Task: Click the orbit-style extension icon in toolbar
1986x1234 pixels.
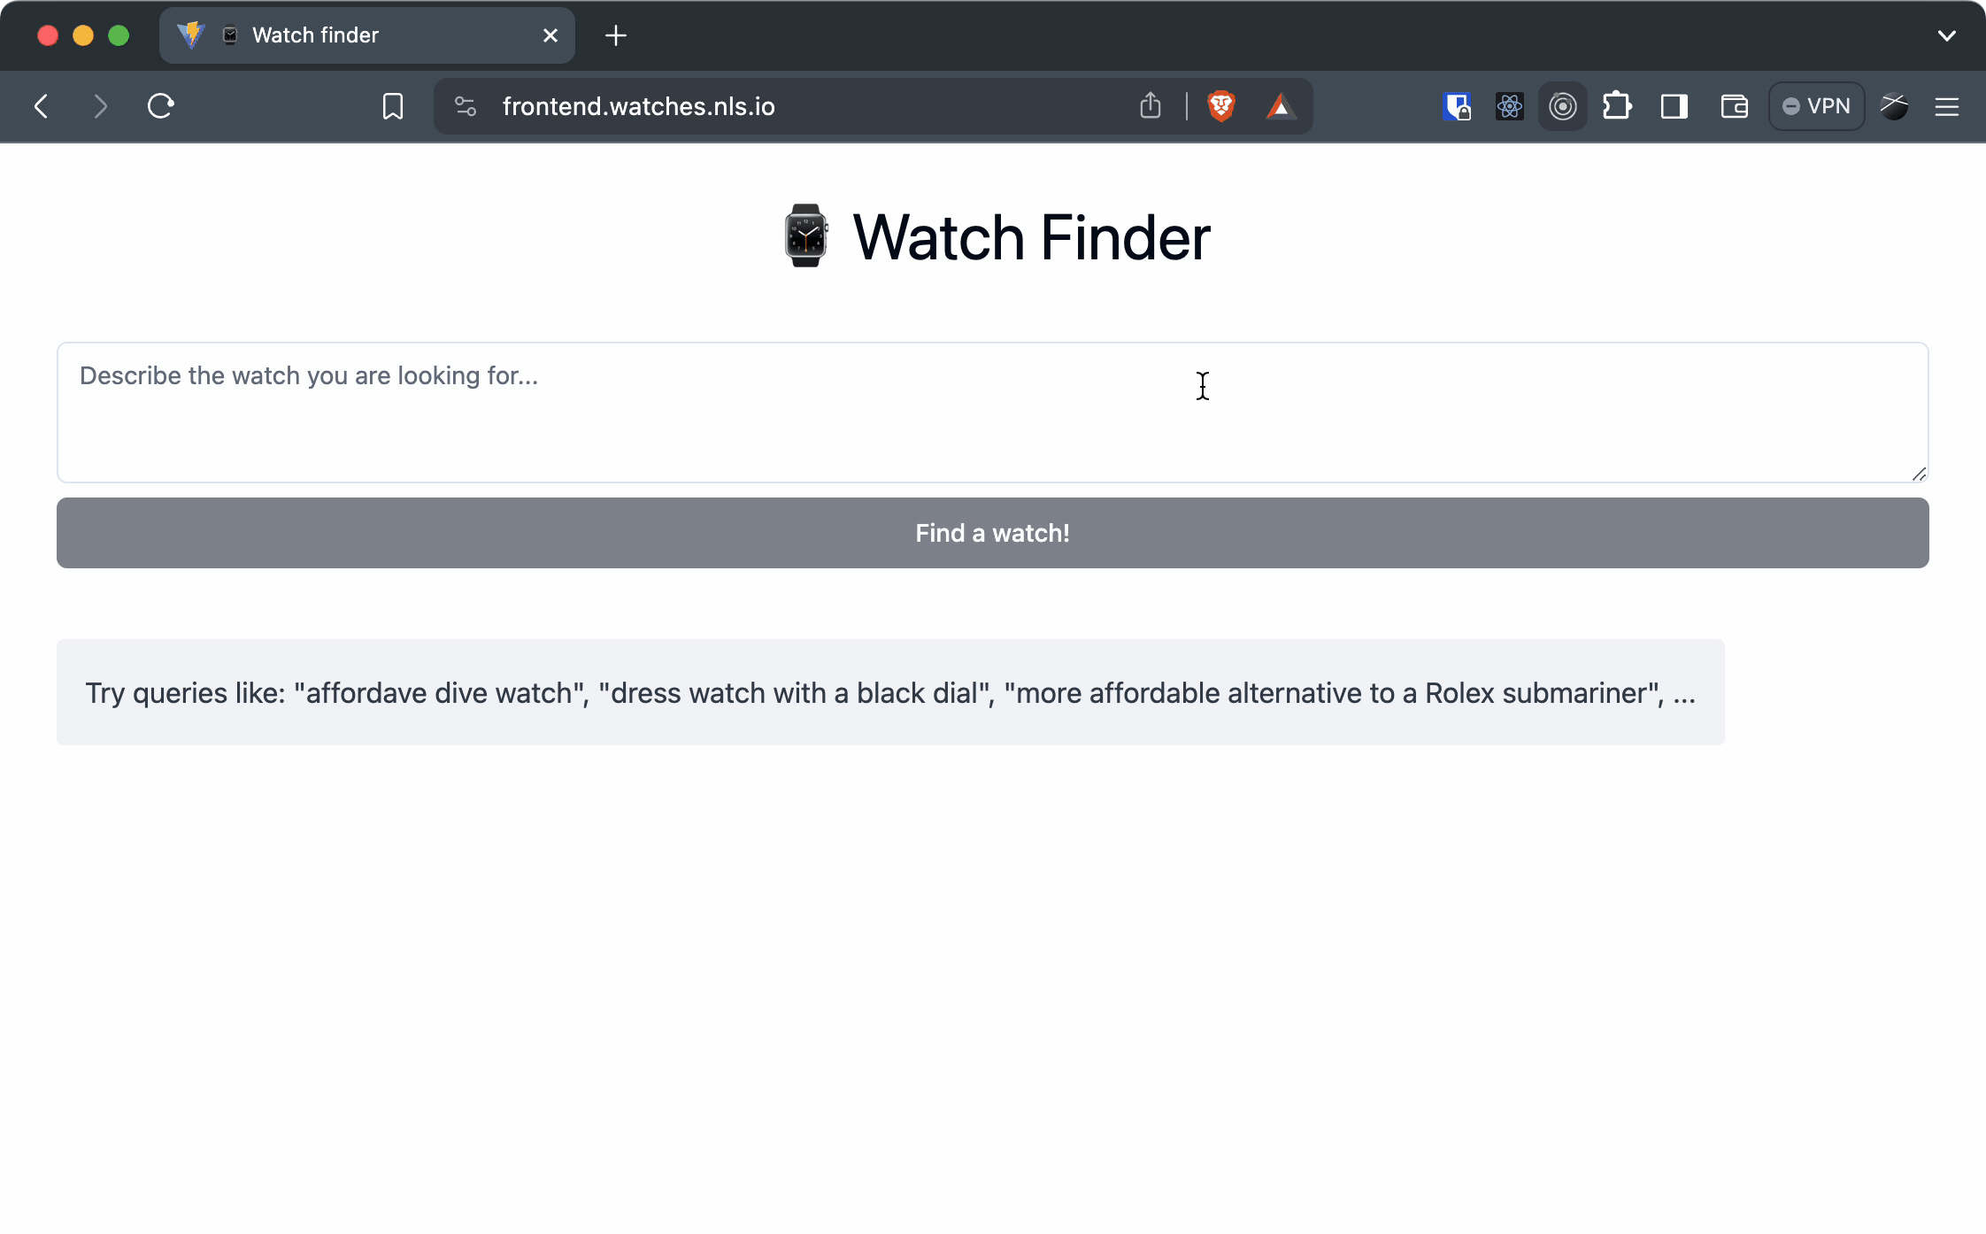Action: (x=1562, y=106)
